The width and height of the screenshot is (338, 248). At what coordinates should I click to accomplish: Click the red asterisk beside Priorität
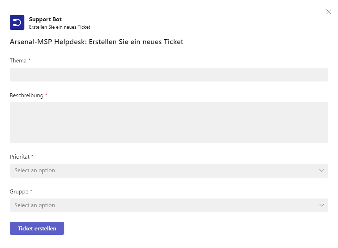[32, 156]
